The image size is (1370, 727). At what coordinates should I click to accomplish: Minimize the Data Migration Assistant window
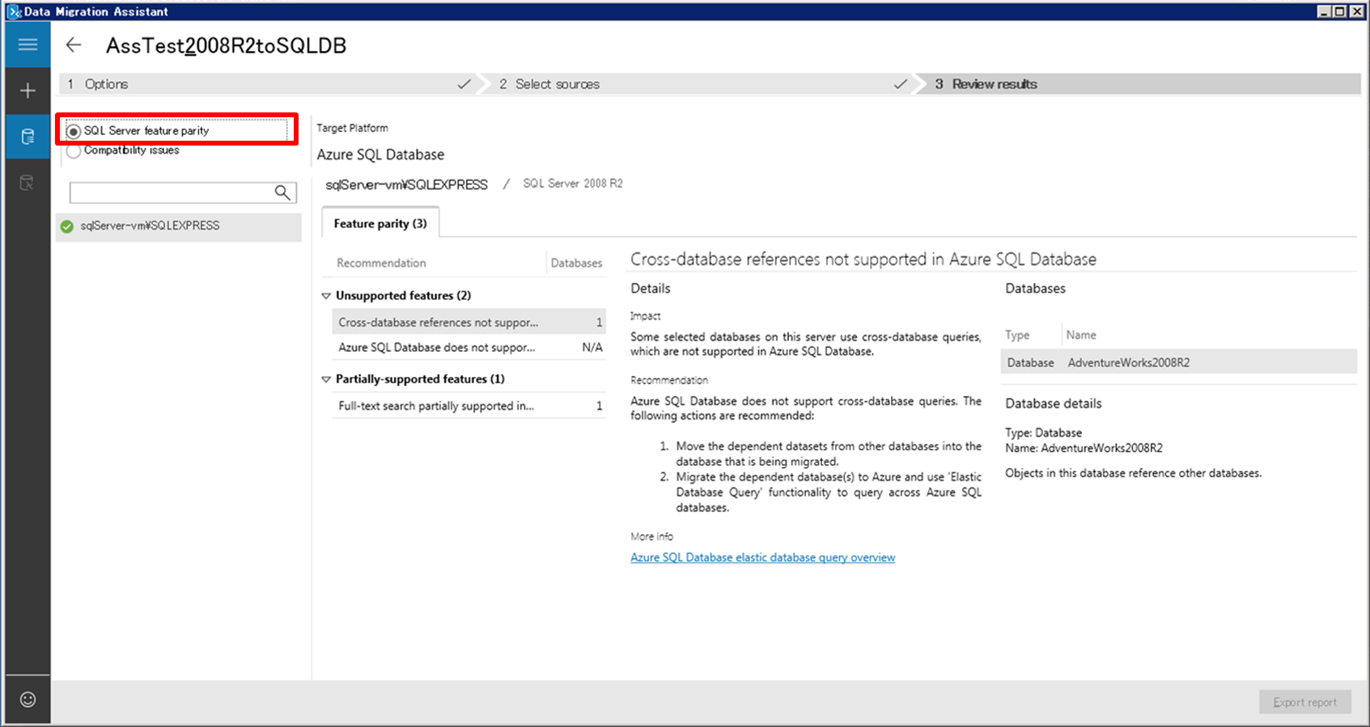[1324, 11]
